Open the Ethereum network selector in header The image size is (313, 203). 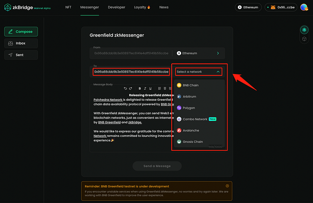click(x=248, y=8)
